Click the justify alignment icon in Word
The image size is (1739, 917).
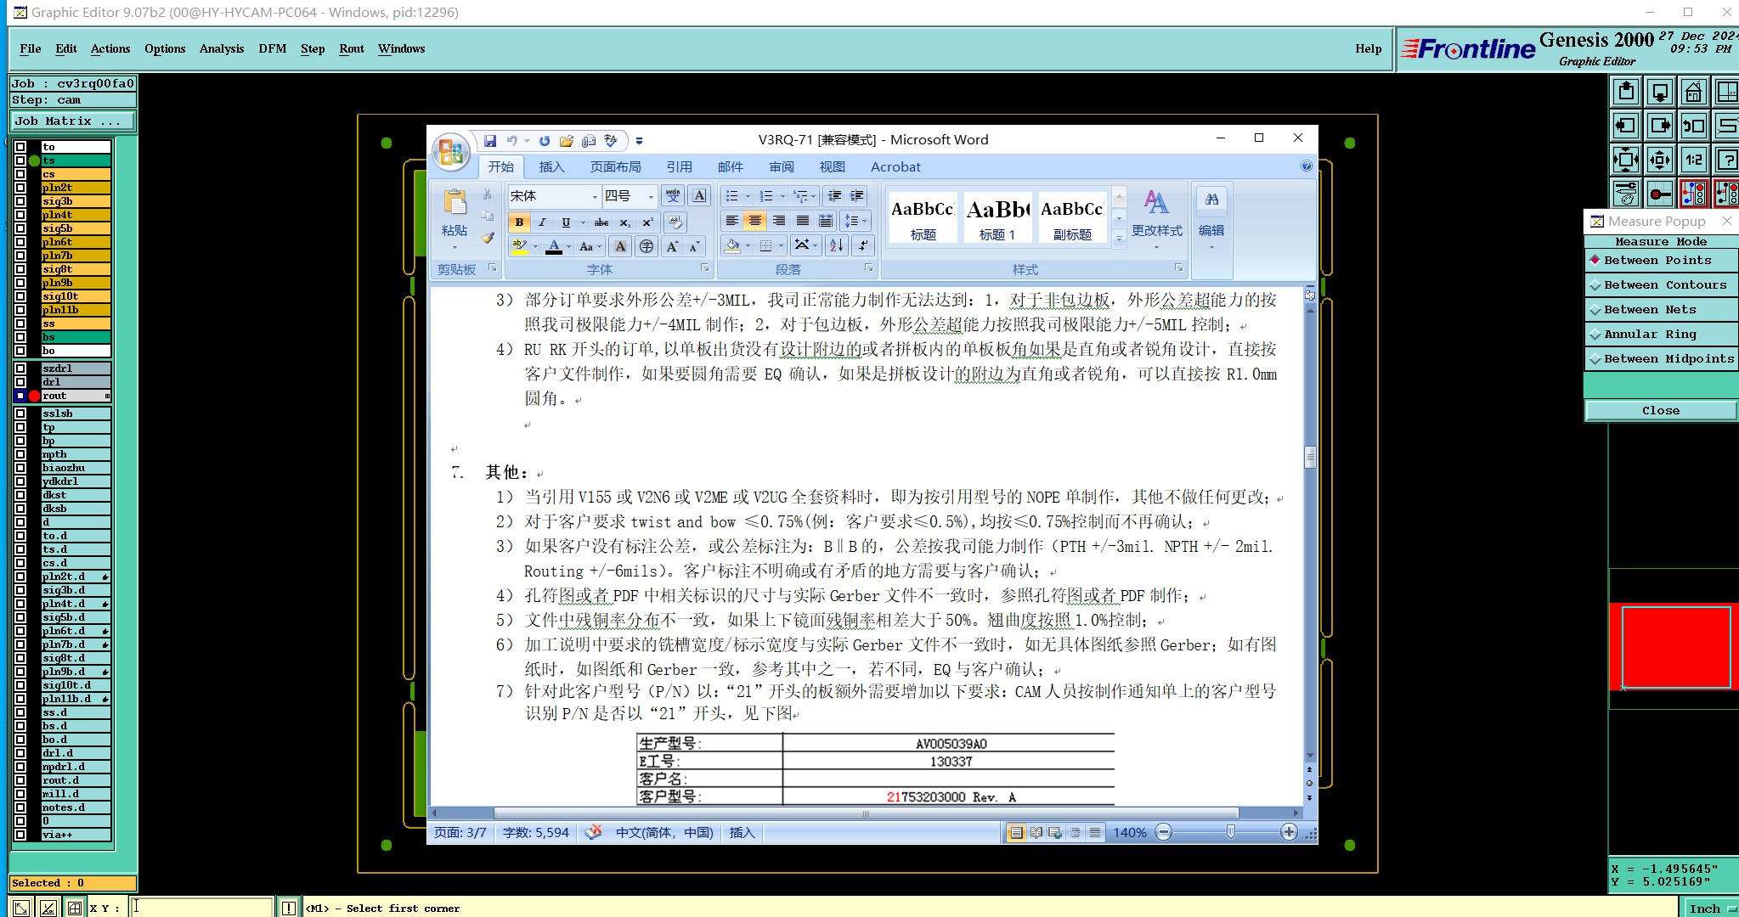pos(802,221)
